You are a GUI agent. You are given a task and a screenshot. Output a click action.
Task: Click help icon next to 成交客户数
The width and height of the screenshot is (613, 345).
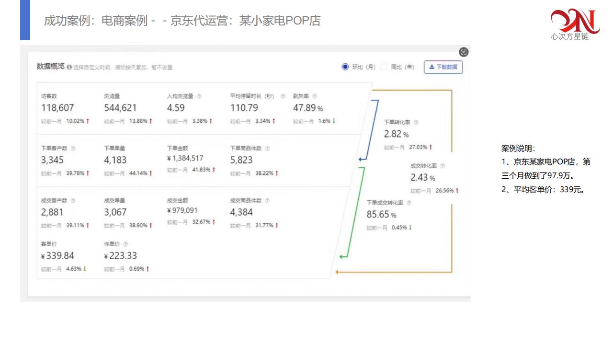[x=73, y=201]
